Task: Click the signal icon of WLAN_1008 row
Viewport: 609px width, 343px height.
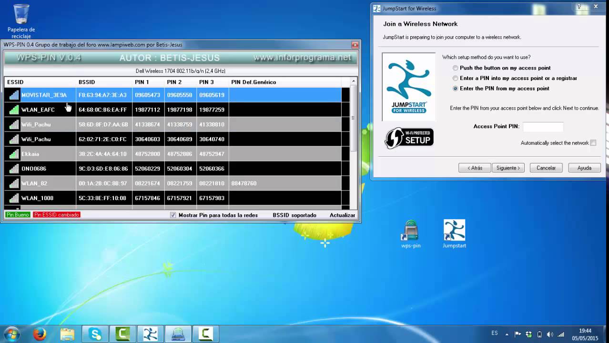Action: click(14, 198)
